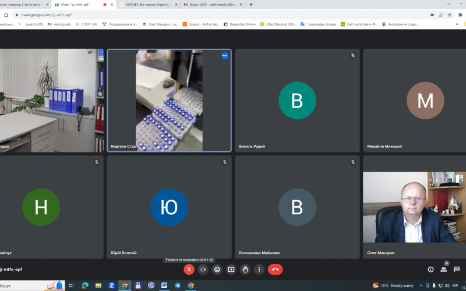Viewport: 466px width, 291px height.
Task: Switch to the first inverter search tab
Action: point(25,5)
